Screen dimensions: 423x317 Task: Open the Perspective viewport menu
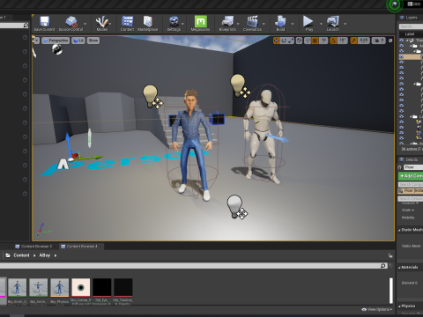(x=56, y=41)
